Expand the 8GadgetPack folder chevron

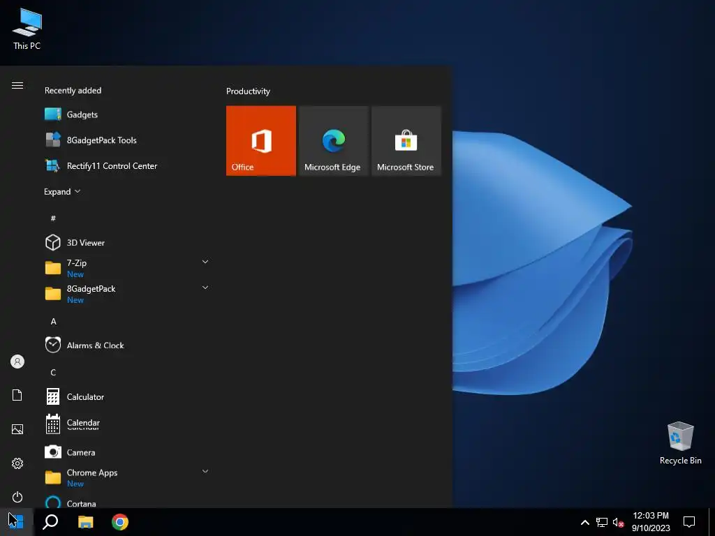click(x=205, y=288)
